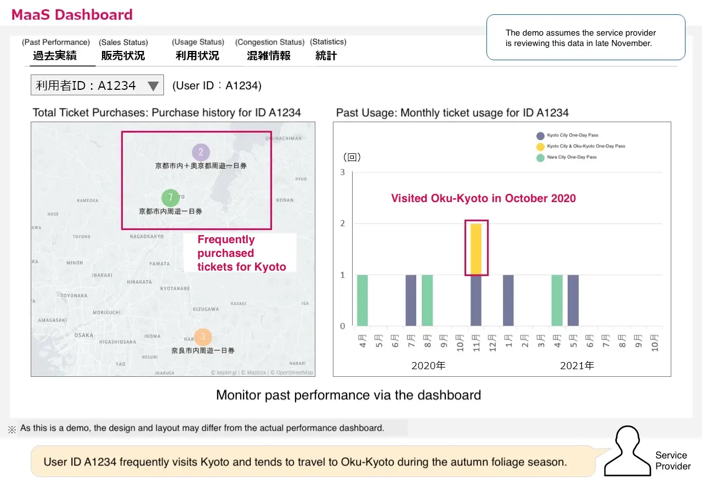Click the yellow bar segment for November 2020
The width and height of the screenshot is (702, 482).
click(476, 249)
